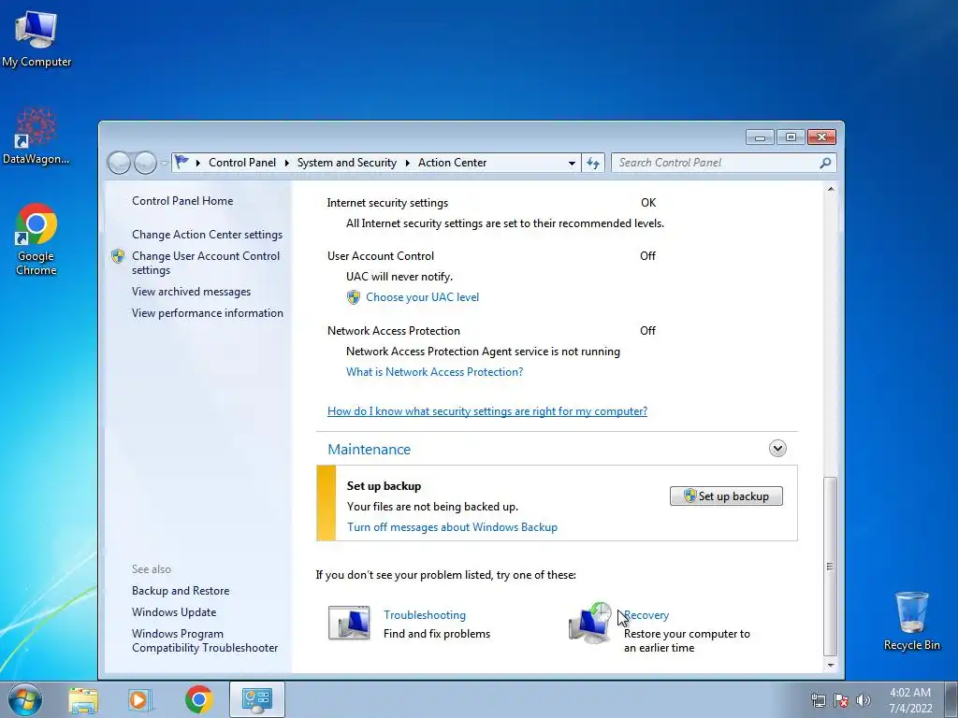Click the taskbar clock and date
This screenshot has width=958, height=718.
[909, 700]
